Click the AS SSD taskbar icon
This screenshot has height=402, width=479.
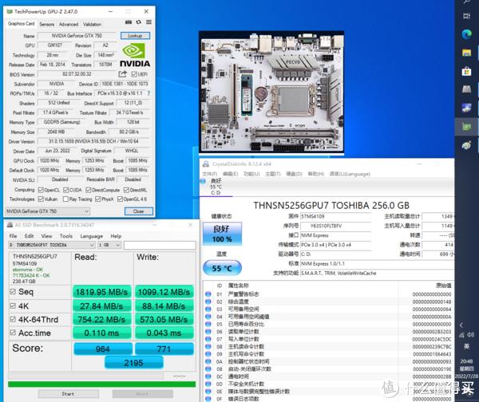coord(466,89)
